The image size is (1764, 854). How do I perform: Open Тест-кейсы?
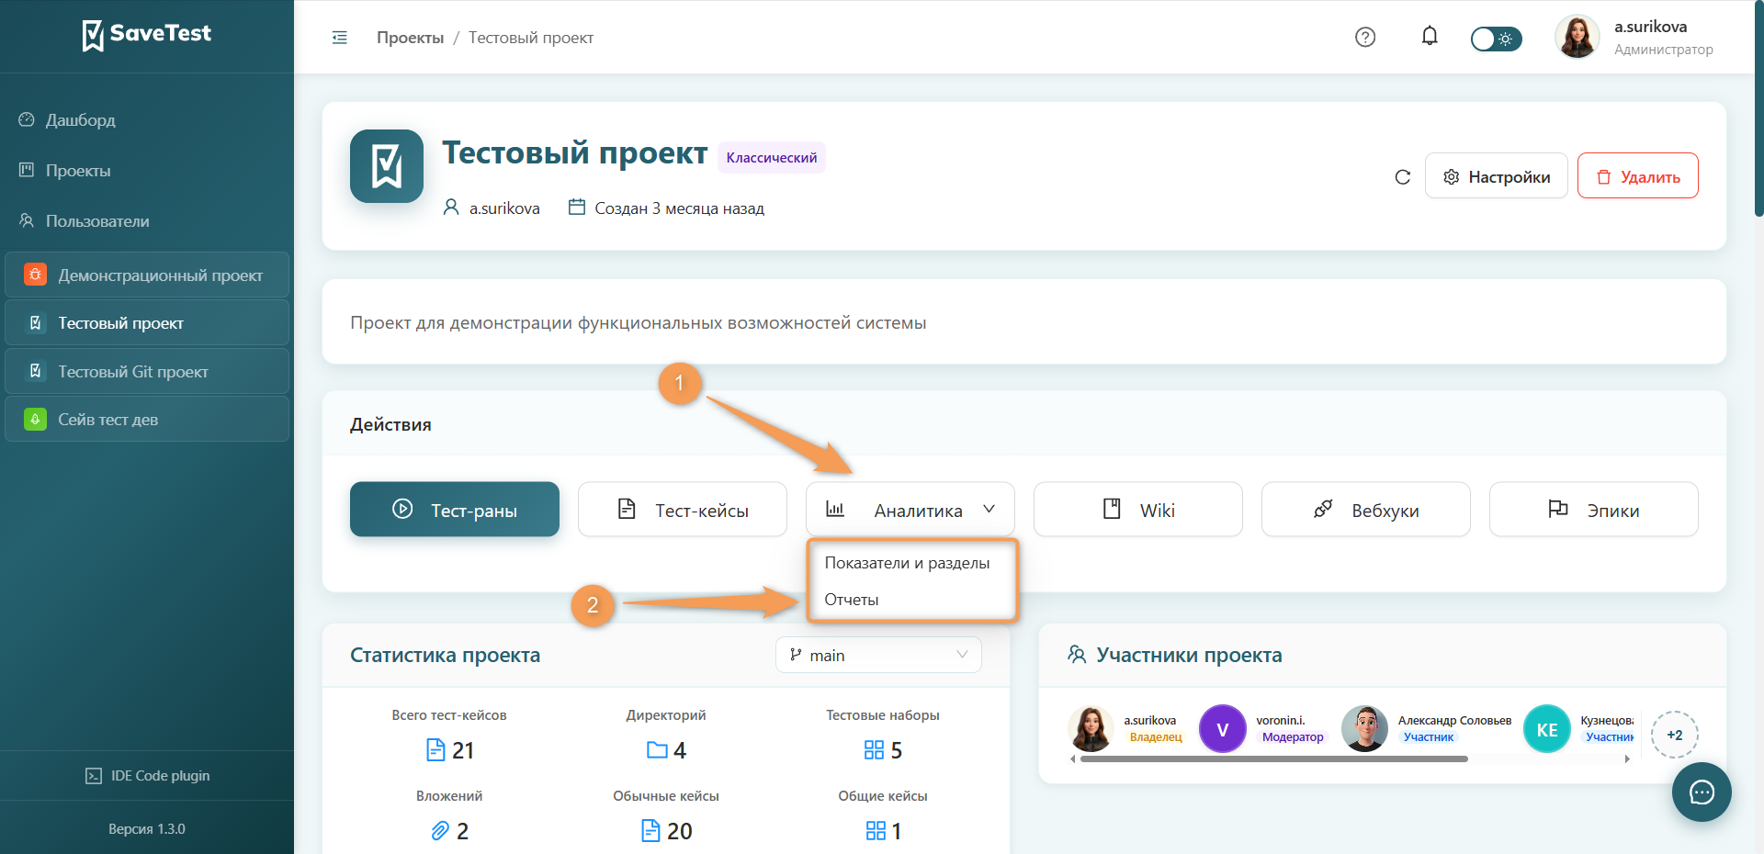[683, 510]
